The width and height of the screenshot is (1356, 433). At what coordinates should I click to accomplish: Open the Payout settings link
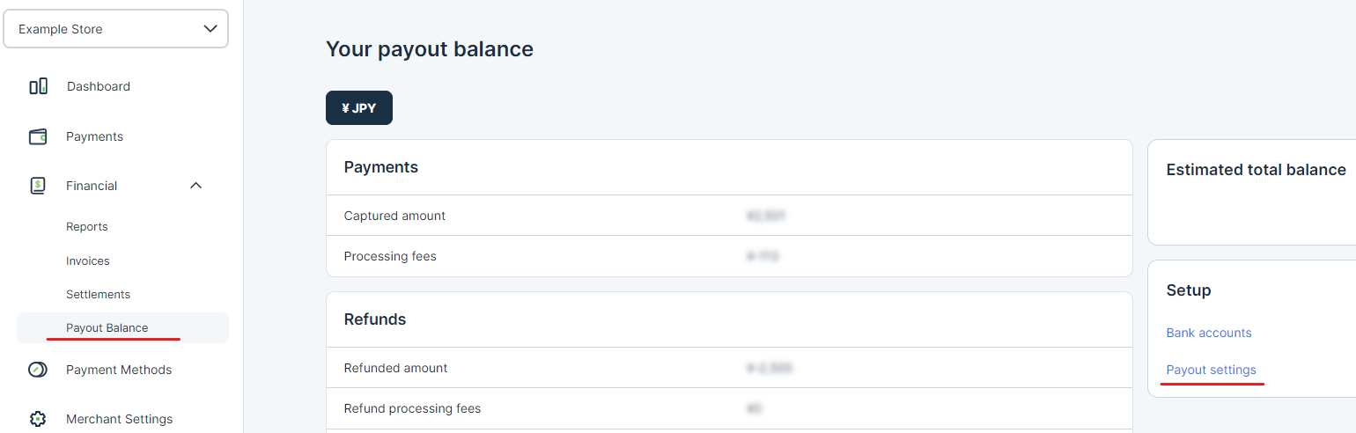coord(1212,370)
